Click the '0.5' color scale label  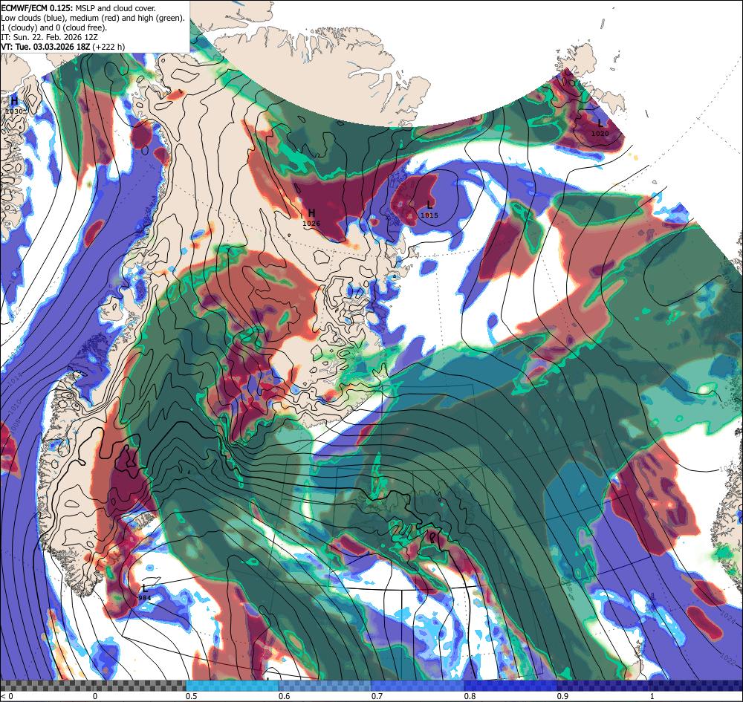(192, 696)
